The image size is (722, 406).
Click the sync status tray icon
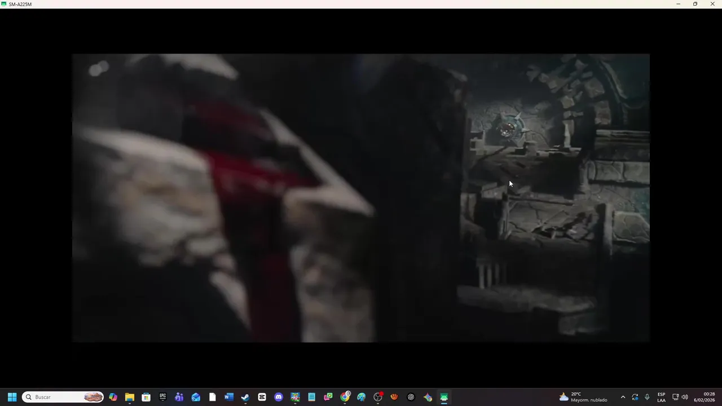635,397
